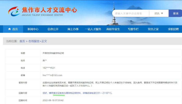The image size is (182, 104).
Task: Click the 正文 breadcrumb text
Action: [x=44, y=41]
